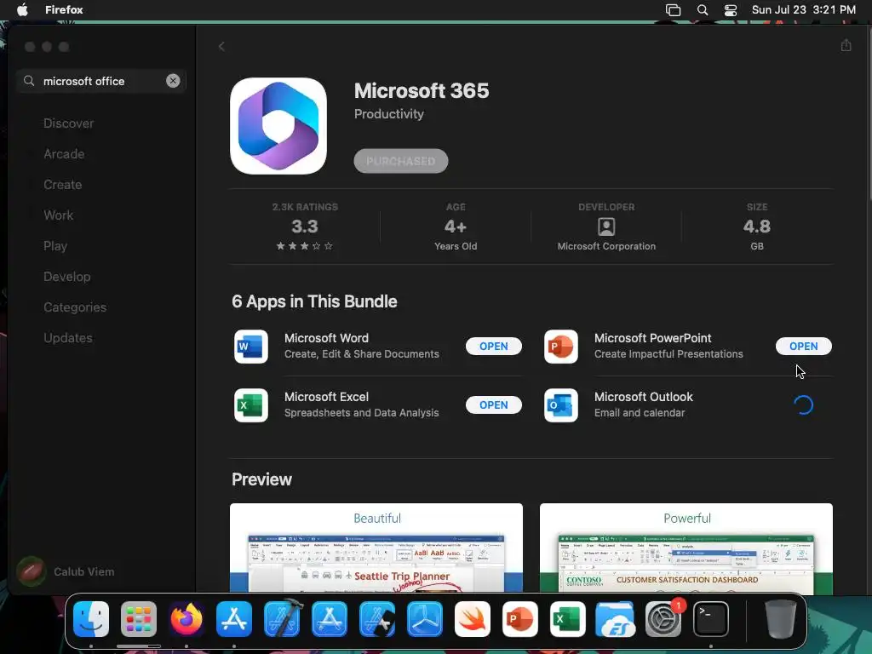The height and width of the screenshot is (654, 872).
Task: Open Microsoft PowerPoint with OPEN button
Action: [804, 346]
